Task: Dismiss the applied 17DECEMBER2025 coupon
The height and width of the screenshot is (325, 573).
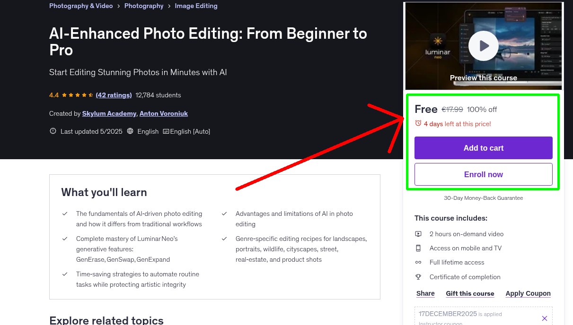Action: click(544, 318)
